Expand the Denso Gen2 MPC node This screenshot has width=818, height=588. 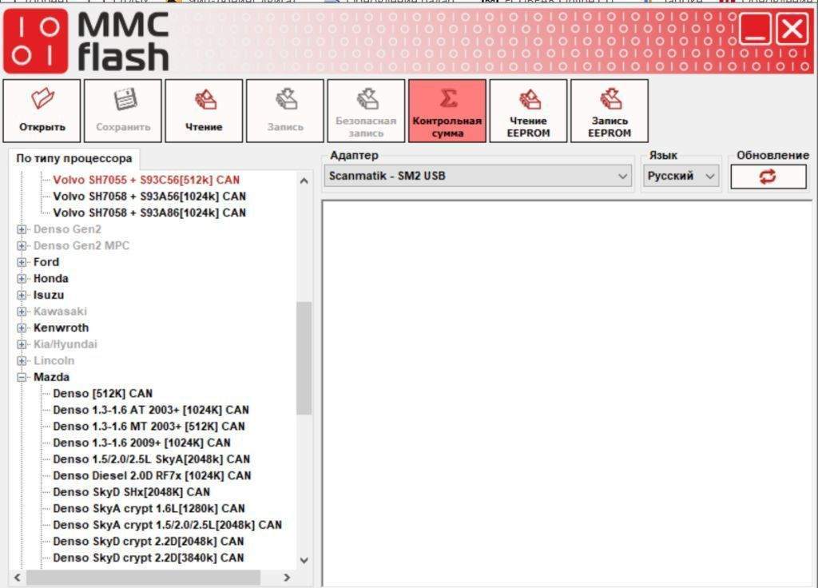tap(22, 246)
